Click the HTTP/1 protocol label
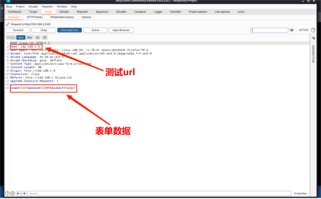This screenshot has width=321, height=199. [304, 30]
